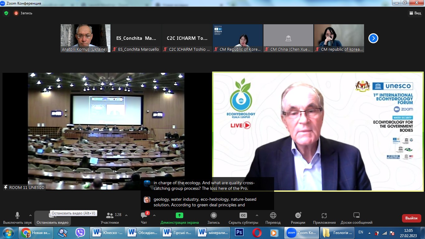Open the Chat panel

tap(144, 216)
